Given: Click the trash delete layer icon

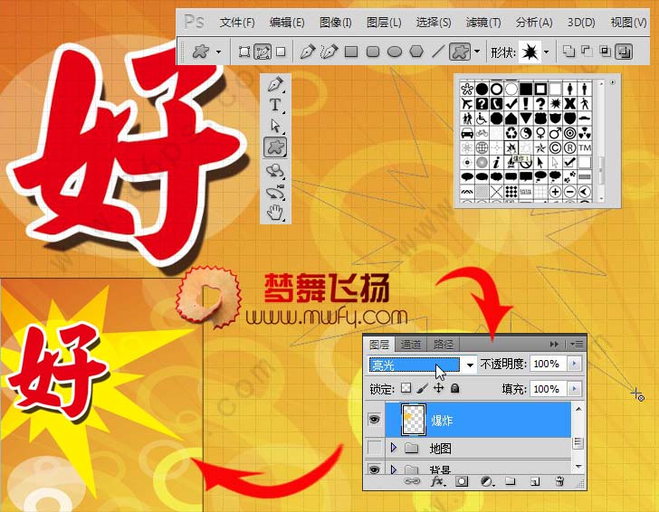Looking at the screenshot, I should pyautogui.click(x=559, y=481).
